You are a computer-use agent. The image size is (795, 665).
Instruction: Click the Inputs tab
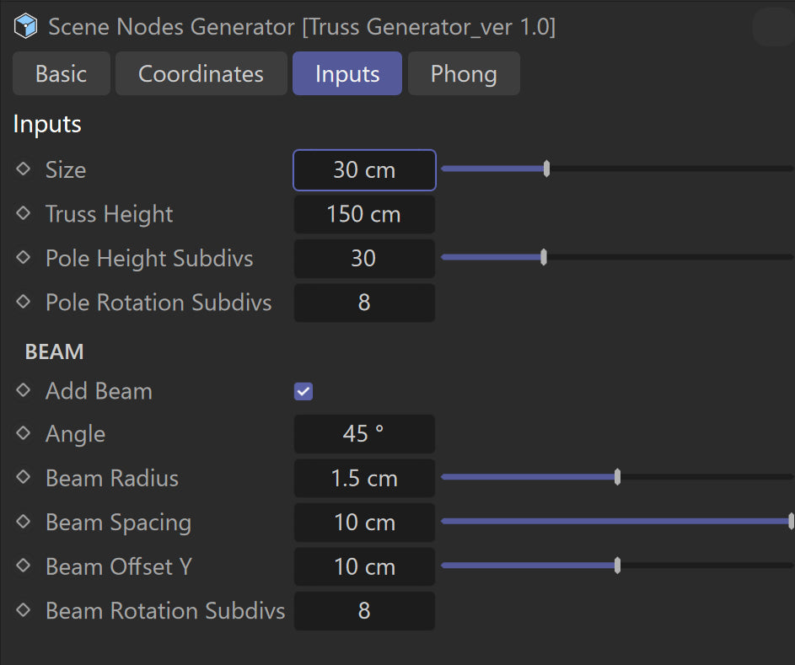346,74
